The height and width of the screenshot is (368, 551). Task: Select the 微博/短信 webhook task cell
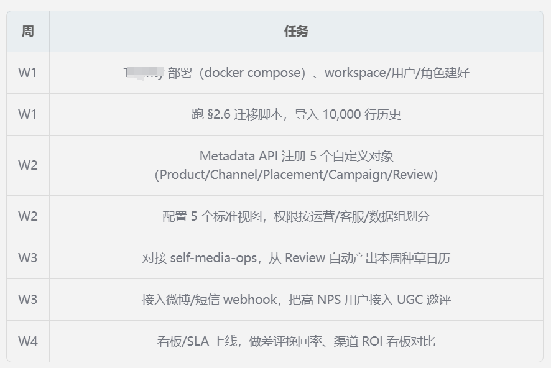tap(296, 300)
